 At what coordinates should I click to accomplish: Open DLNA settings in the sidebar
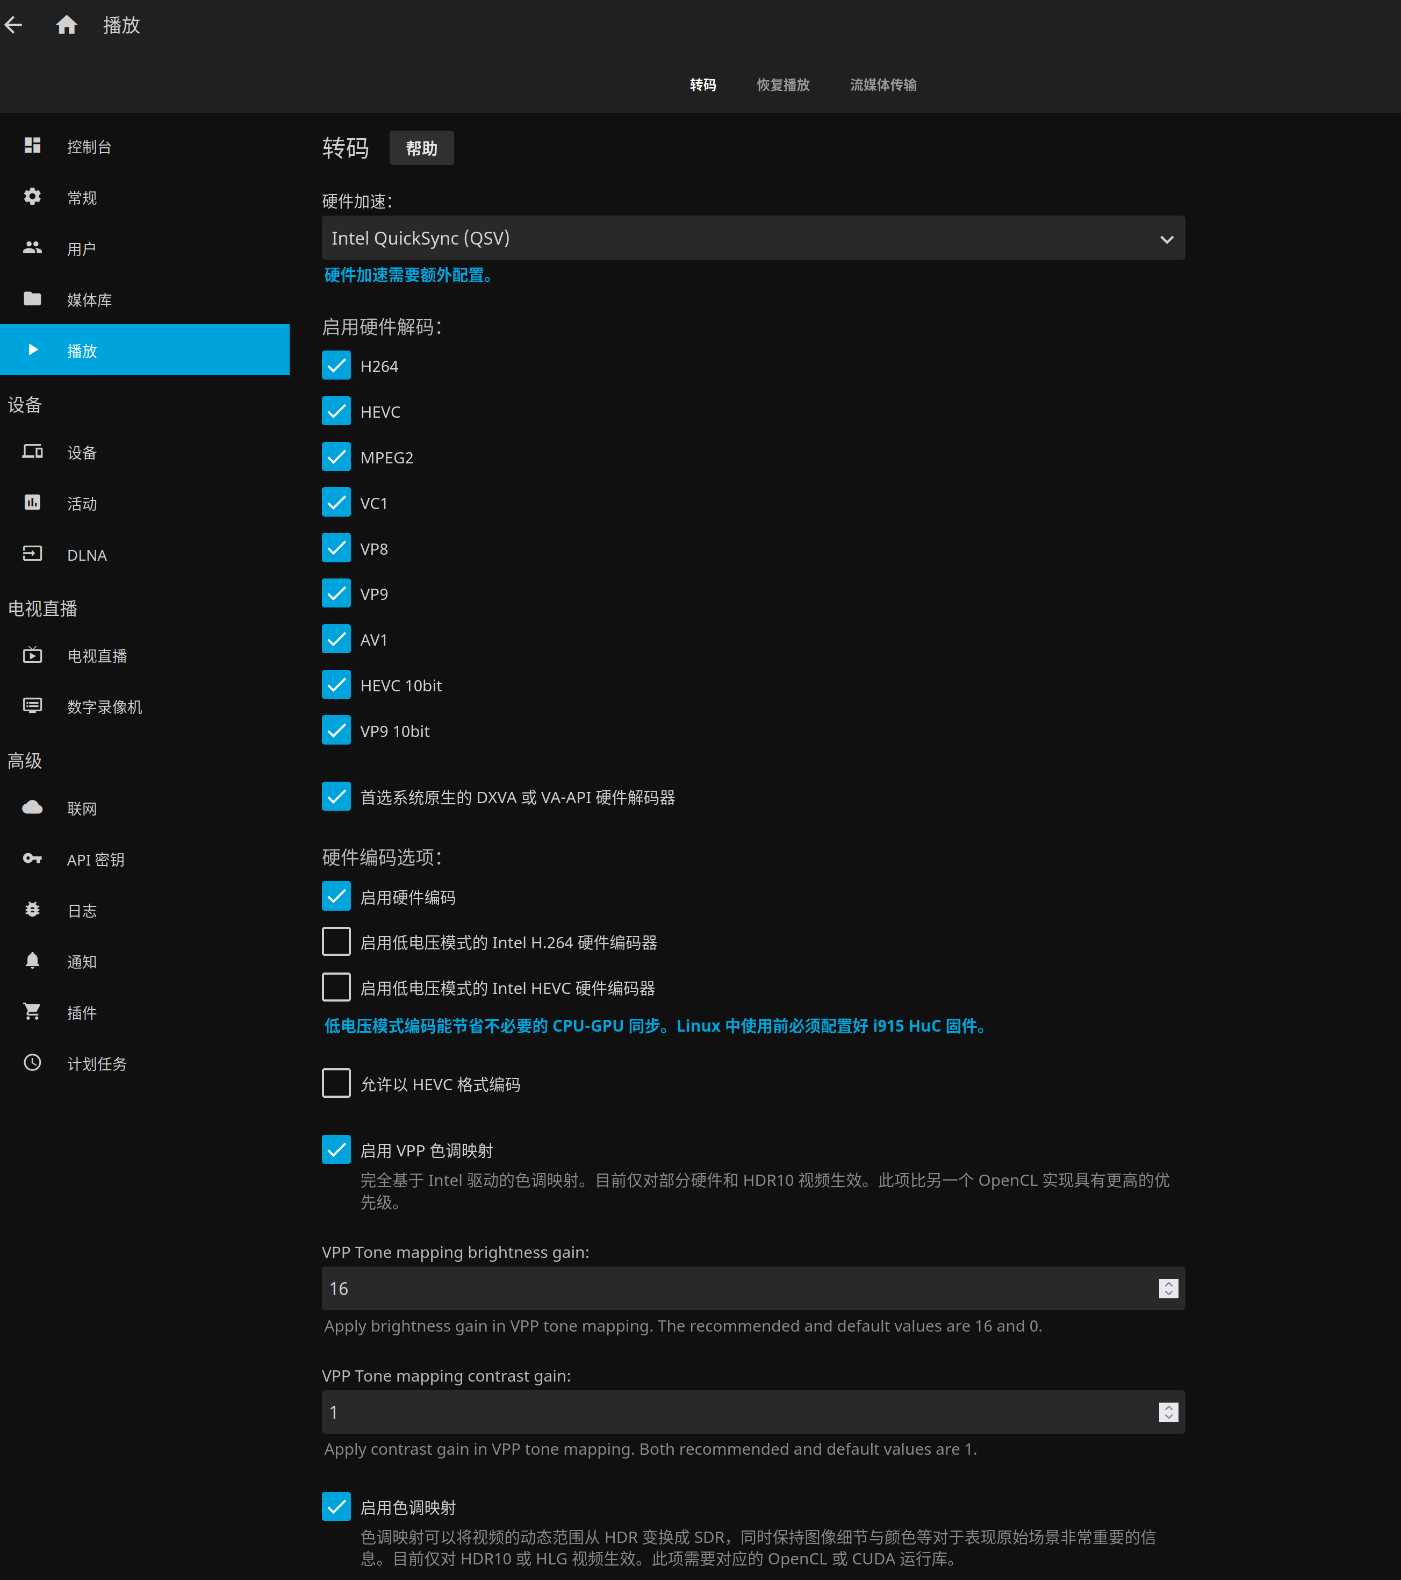(x=145, y=555)
